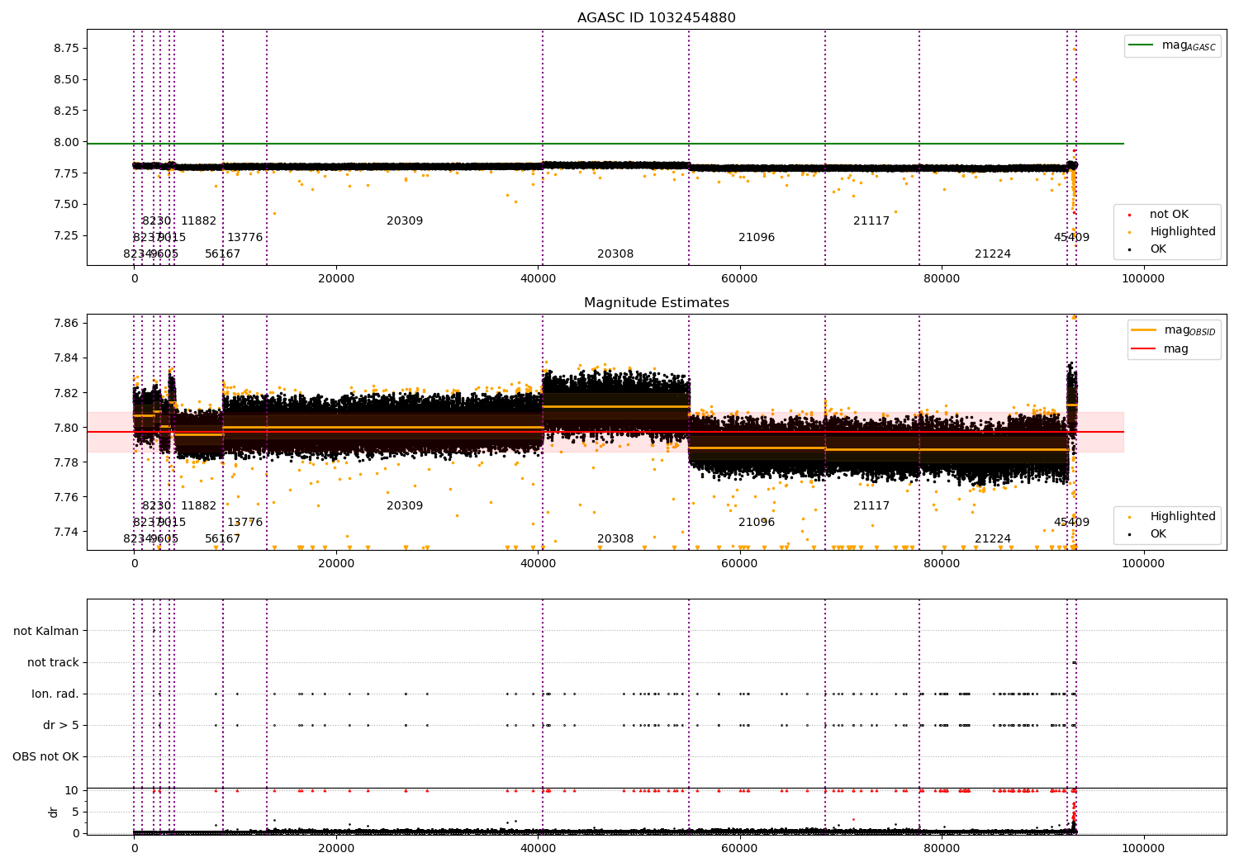The image size is (1239, 867).
Task: Select the mag AGASC legend entry
Action: (1173, 45)
